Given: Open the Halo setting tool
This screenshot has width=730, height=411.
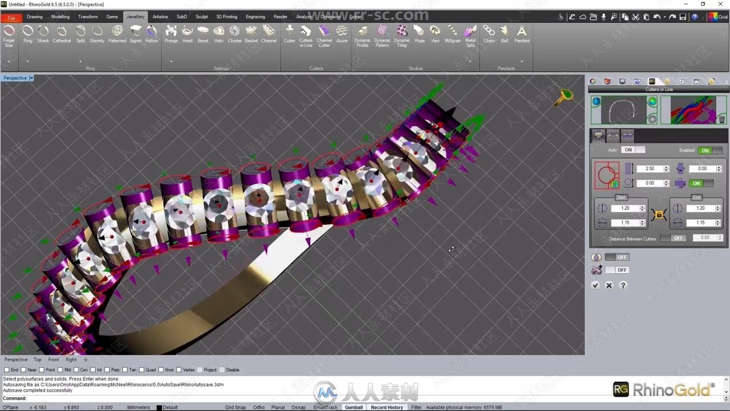Looking at the screenshot, I should pos(219,34).
